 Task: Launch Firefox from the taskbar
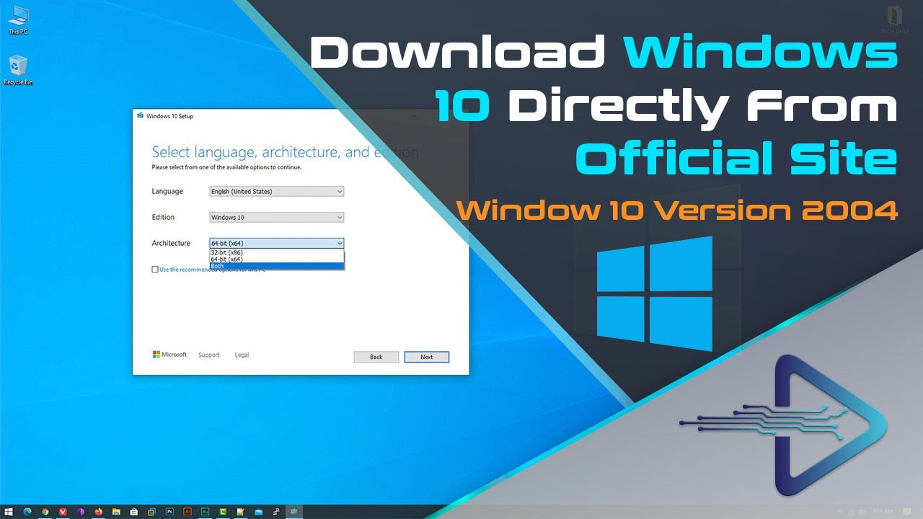pyautogui.click(x=98, y=512)
